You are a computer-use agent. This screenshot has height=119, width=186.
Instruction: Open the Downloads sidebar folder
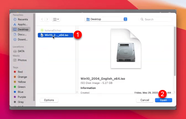pos(21,40)
